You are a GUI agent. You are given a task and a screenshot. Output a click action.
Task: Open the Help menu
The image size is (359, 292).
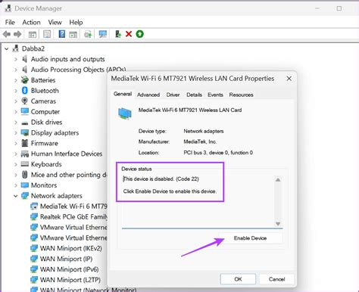[x=76, y=22]
